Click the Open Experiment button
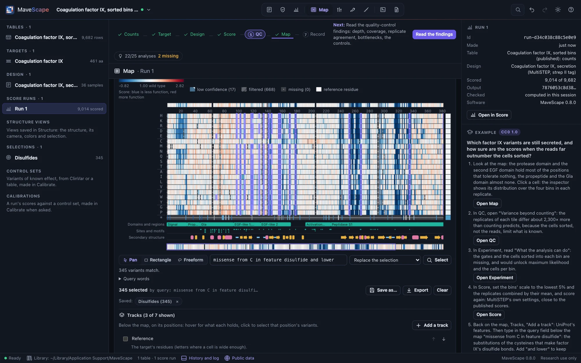 [495, 278]
